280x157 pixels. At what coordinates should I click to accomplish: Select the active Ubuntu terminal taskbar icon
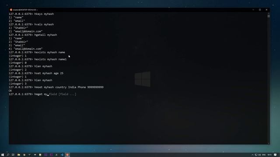(x=67, y=155)
